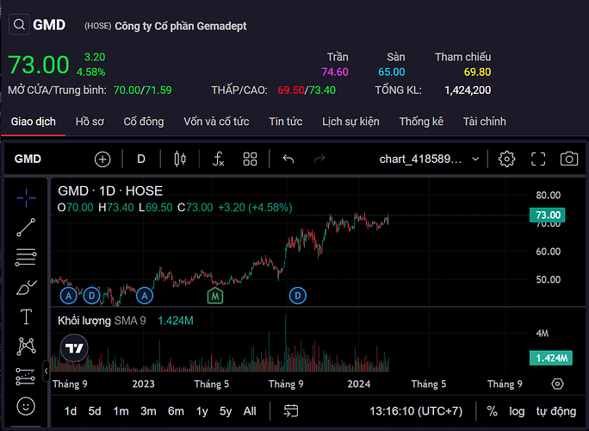
Task: Toggle tự động auto scale
Action: (x=556, y=411)
